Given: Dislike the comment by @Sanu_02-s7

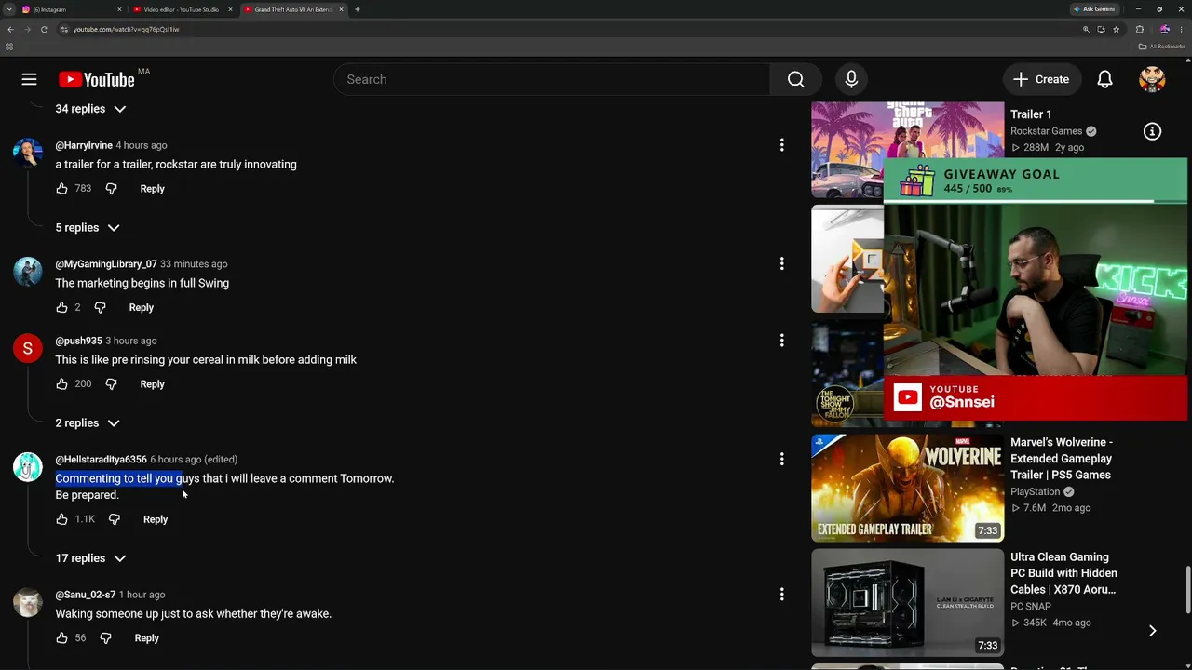Looking at the screenshot, I should point(105,638).
